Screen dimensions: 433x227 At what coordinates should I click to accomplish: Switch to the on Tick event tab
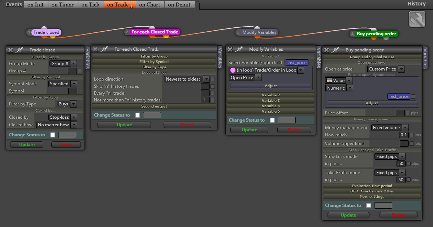coord(91,4)
